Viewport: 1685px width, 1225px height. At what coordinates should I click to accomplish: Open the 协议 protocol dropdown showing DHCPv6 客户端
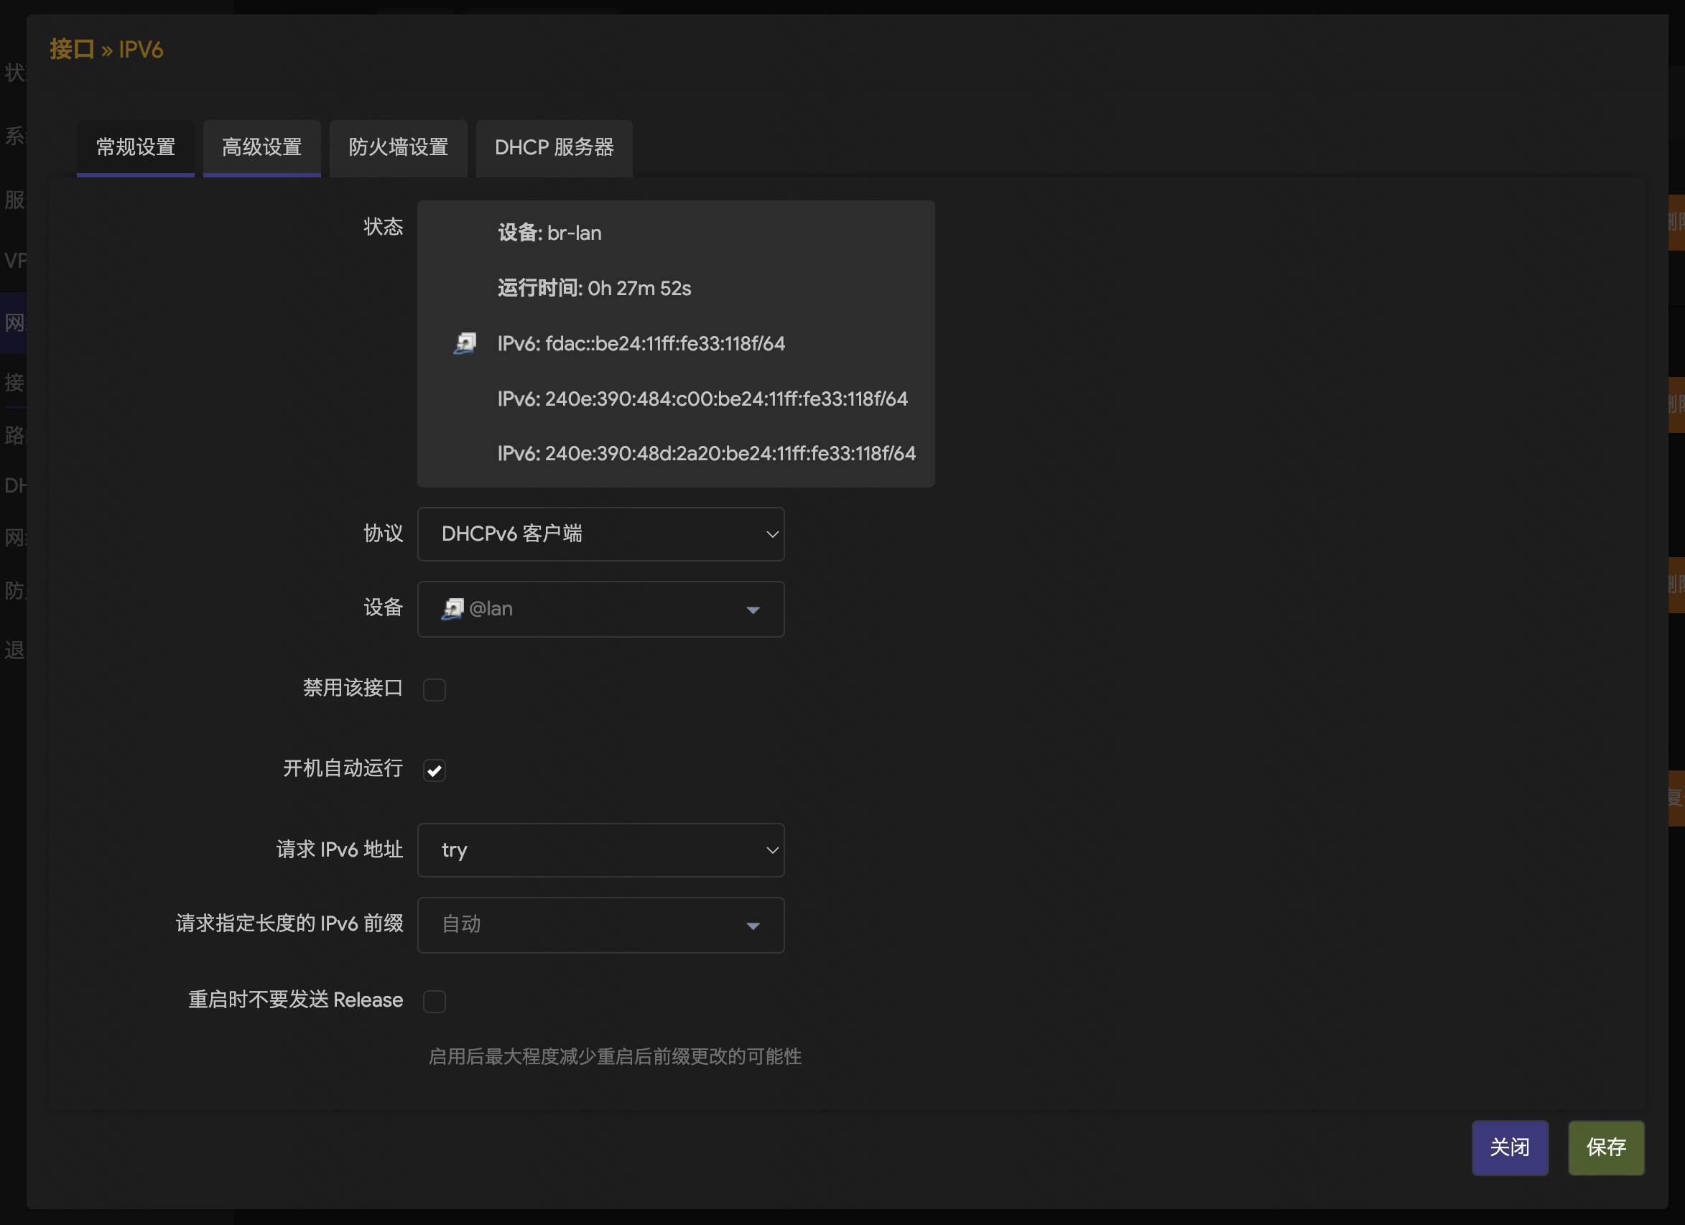coord(600,534)
